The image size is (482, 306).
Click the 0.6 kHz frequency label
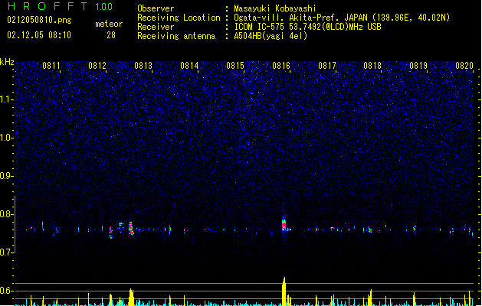pyautogui.click(x=6, y=291)
